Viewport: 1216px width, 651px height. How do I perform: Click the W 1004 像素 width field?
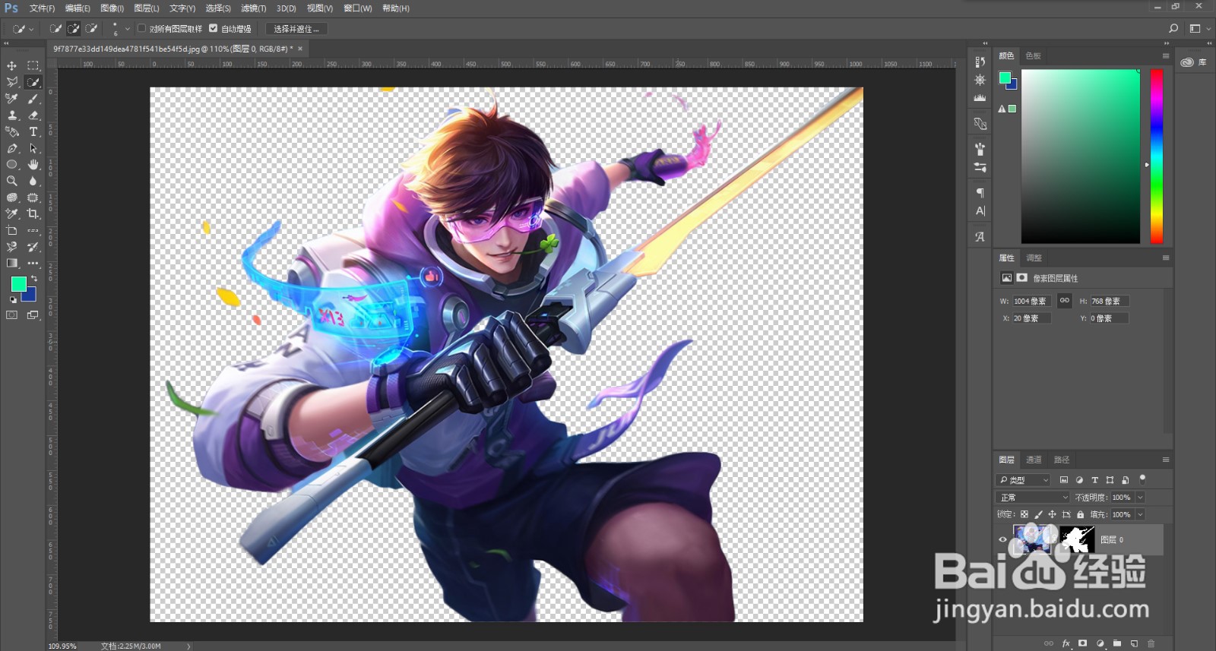click(x=1031, y=301)
